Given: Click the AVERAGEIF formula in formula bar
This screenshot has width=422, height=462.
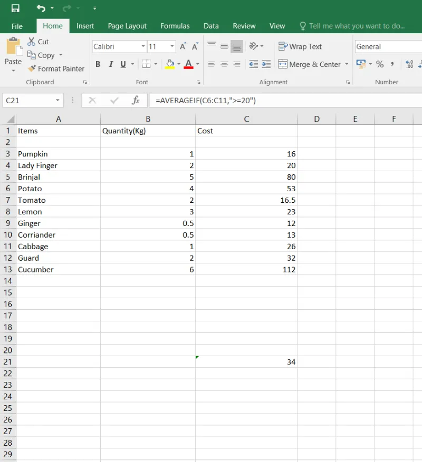Looking at the screenshot, I should click(206, 101).
